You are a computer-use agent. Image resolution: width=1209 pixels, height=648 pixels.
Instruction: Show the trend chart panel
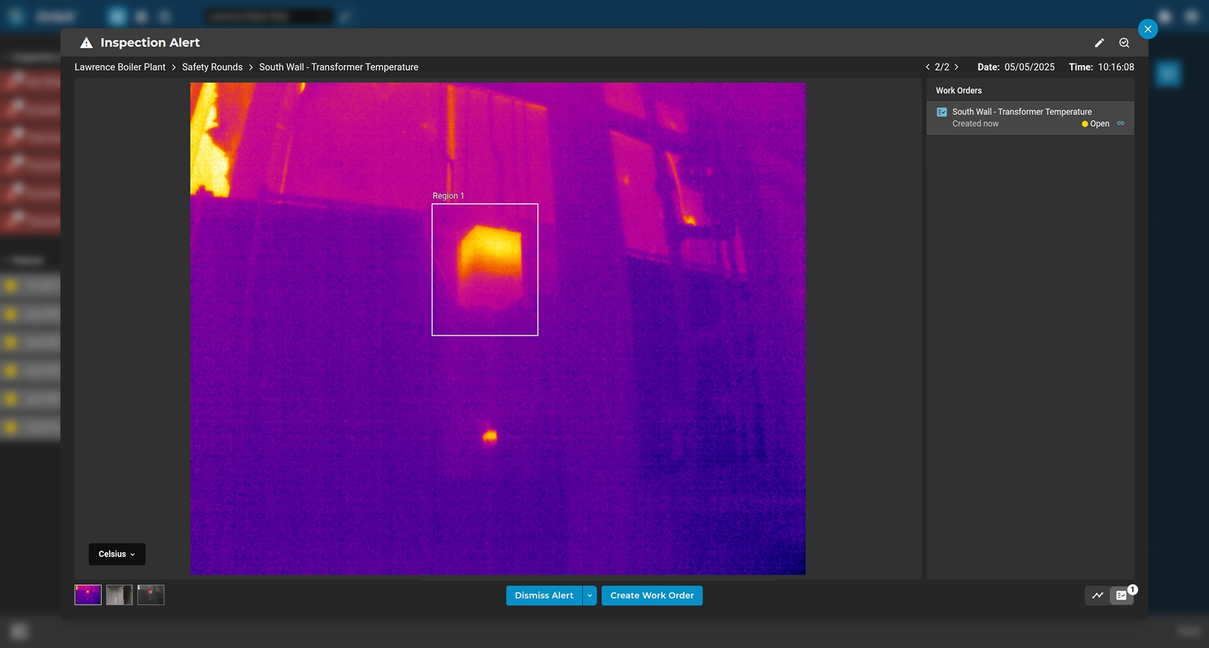click(x=1098, y=595)
